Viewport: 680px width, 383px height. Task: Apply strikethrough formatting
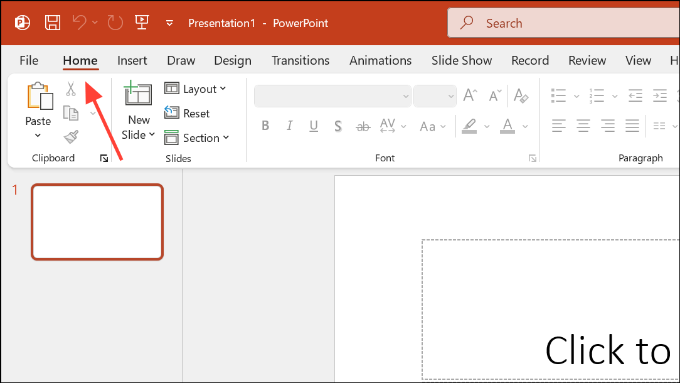coord(363,126)
